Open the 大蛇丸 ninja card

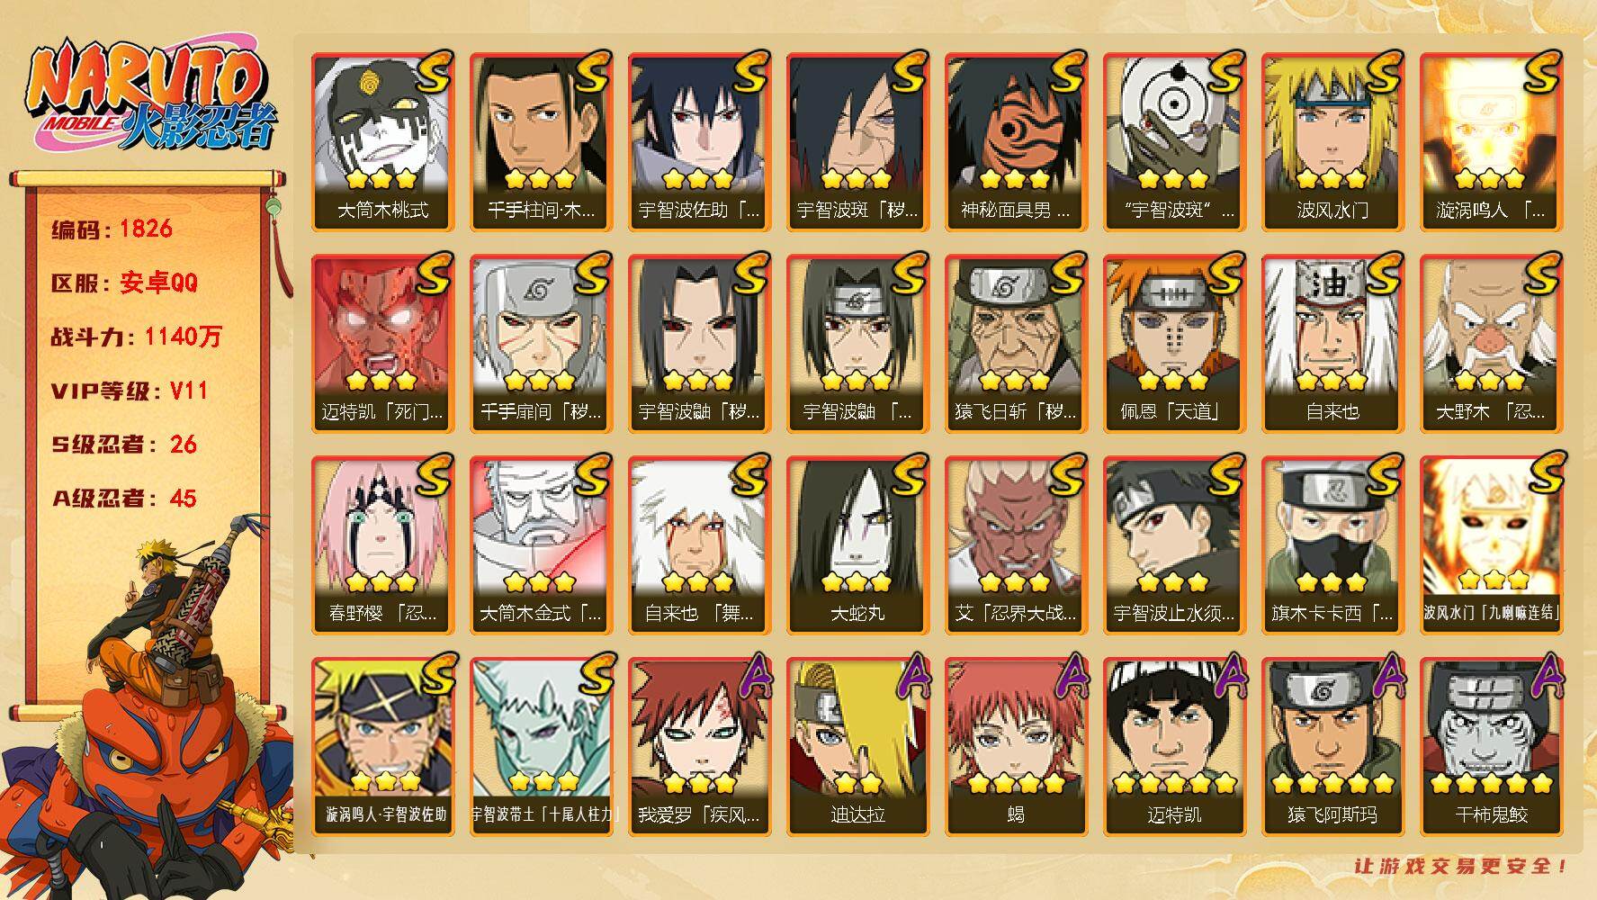point(858,545)
